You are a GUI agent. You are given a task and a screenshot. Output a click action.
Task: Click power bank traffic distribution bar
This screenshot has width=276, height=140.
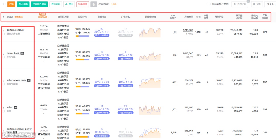(x=82, y=60)
